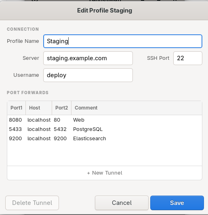
Task: Click the Delete Tunnel button
Action: [x=32, y=203]
